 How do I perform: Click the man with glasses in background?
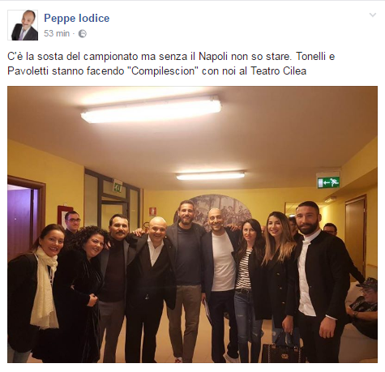pyautogui.click(x=72, y=225)
